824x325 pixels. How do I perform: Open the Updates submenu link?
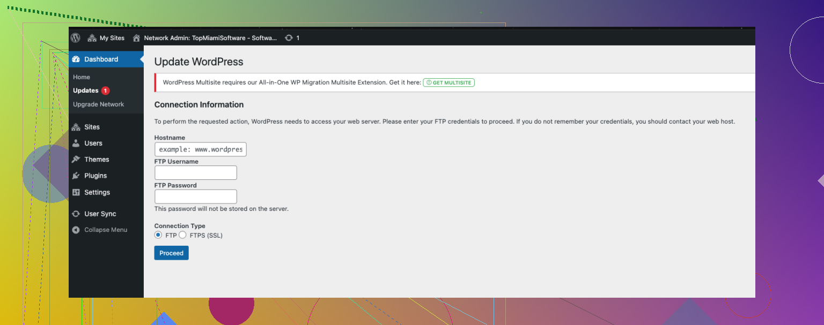coord(86,90)
